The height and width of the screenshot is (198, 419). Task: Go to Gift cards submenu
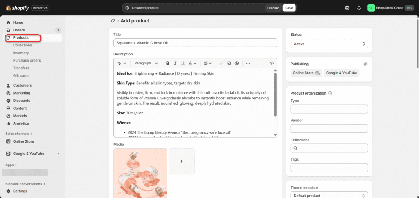click(21, 76)
